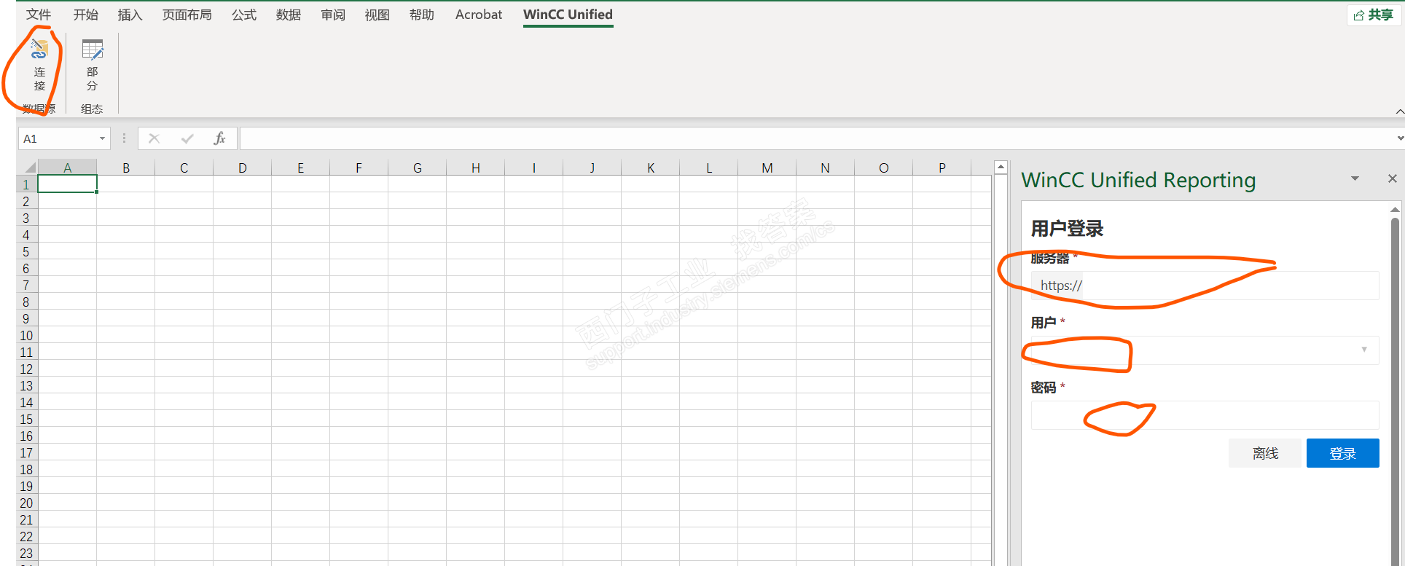
Task: Select the WinCC Unified ribbon tab
Action: pyautogui.click(x=568, y=15)
